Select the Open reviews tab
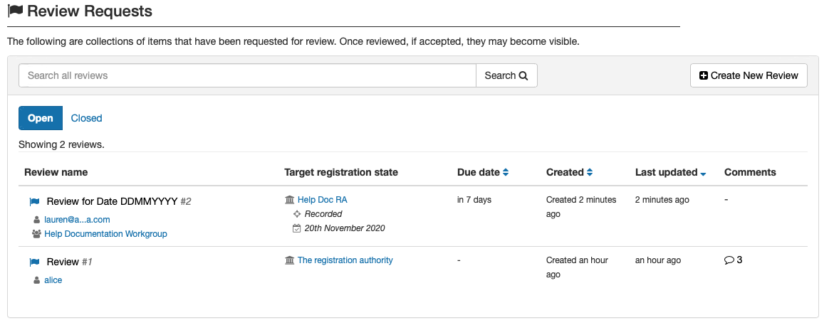 pyautogui.click(x=41, y=118)
